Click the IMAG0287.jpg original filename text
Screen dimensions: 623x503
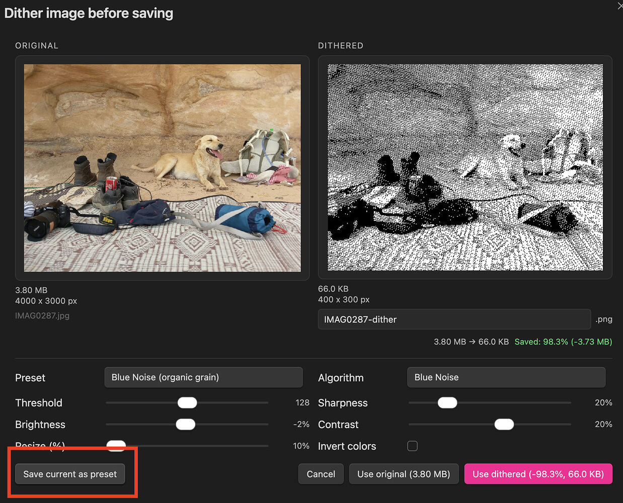click(42, 316)
